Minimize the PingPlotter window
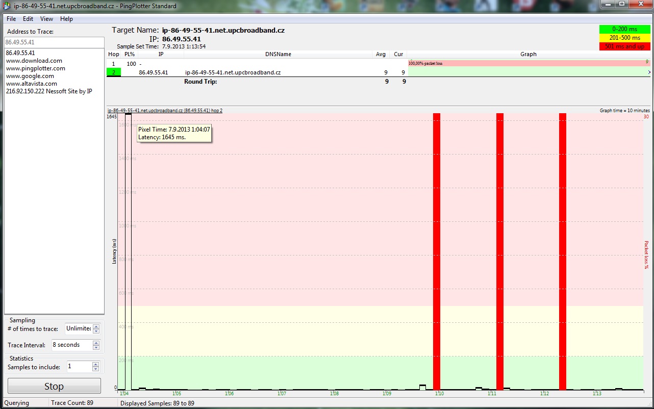This screenshot has width=654, height=409. [609, 4]
